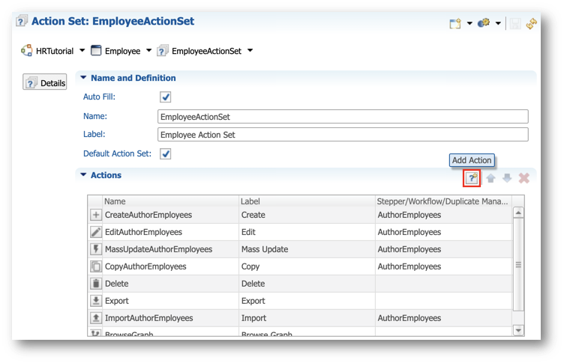Click the HRTutorial breadcrumb link
The height and width of the screenshot is (363, 564).
point(55,51)
